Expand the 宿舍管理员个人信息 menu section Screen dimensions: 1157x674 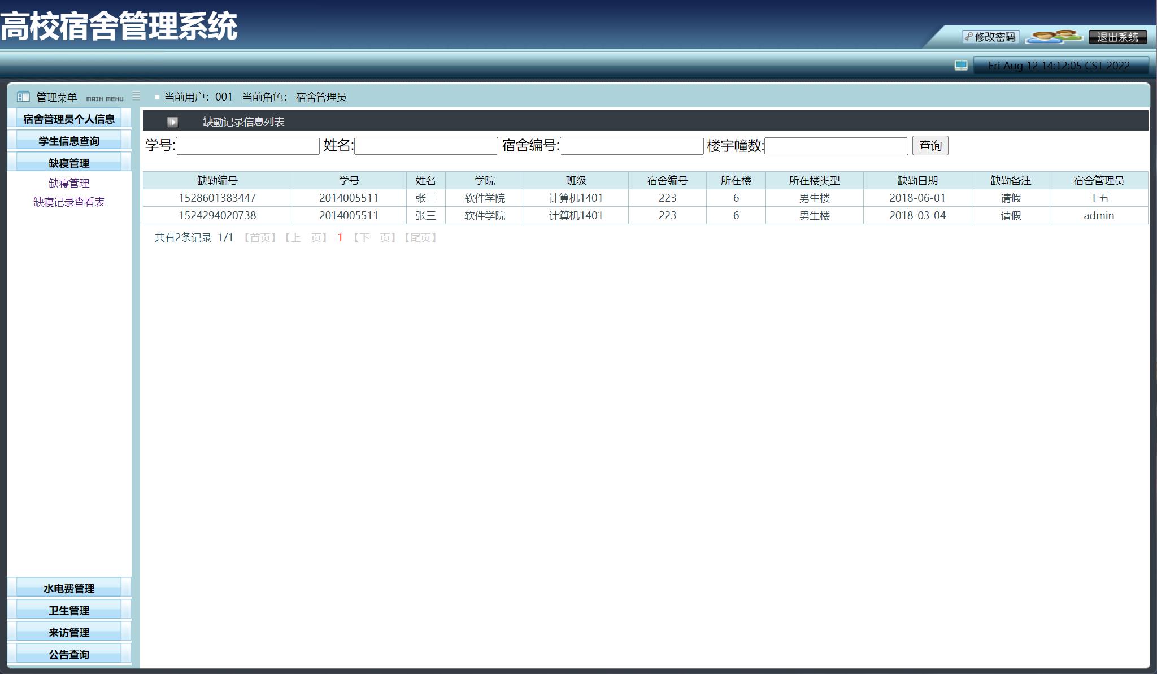coord(69,119)
